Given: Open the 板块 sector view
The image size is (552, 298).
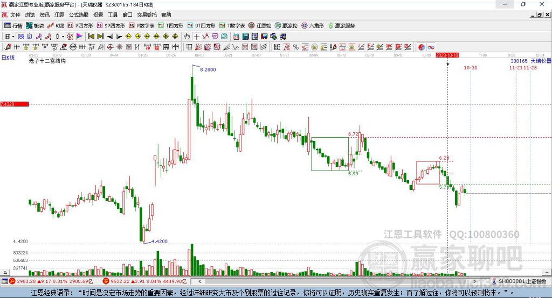Looking at the screenshot, I should coord(35,26).
